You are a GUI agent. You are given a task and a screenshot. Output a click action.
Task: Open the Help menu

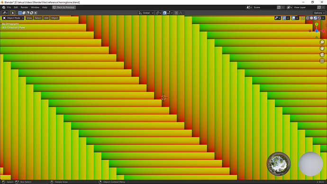click(x=45, y=7)
